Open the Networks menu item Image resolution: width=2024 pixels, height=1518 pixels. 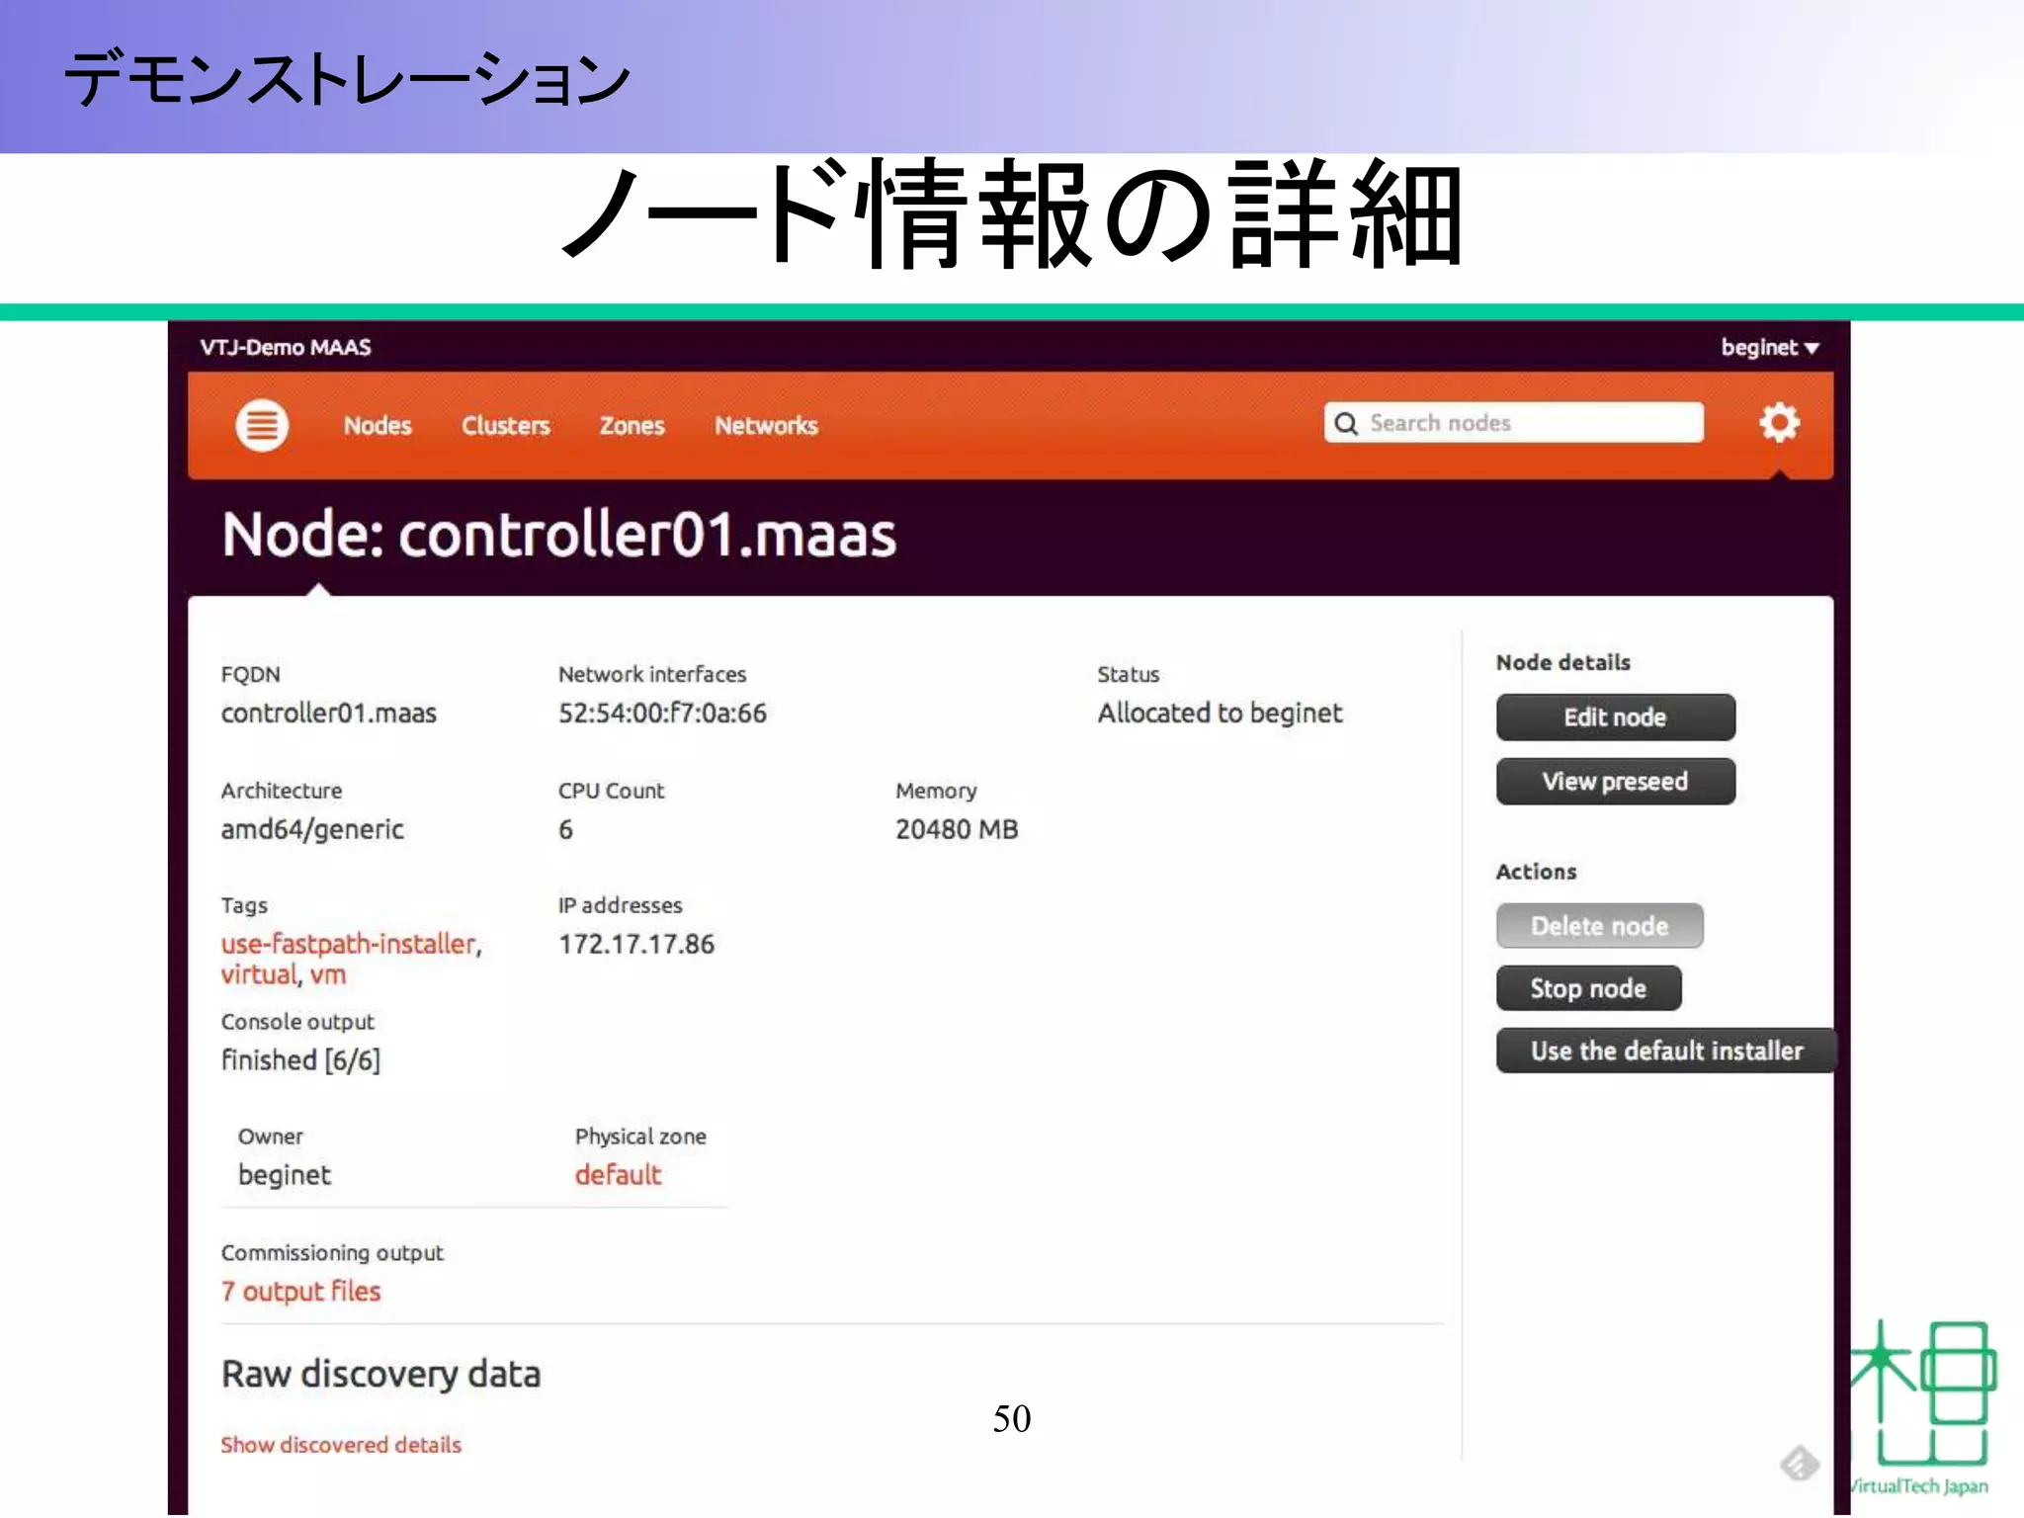(766, 426)
